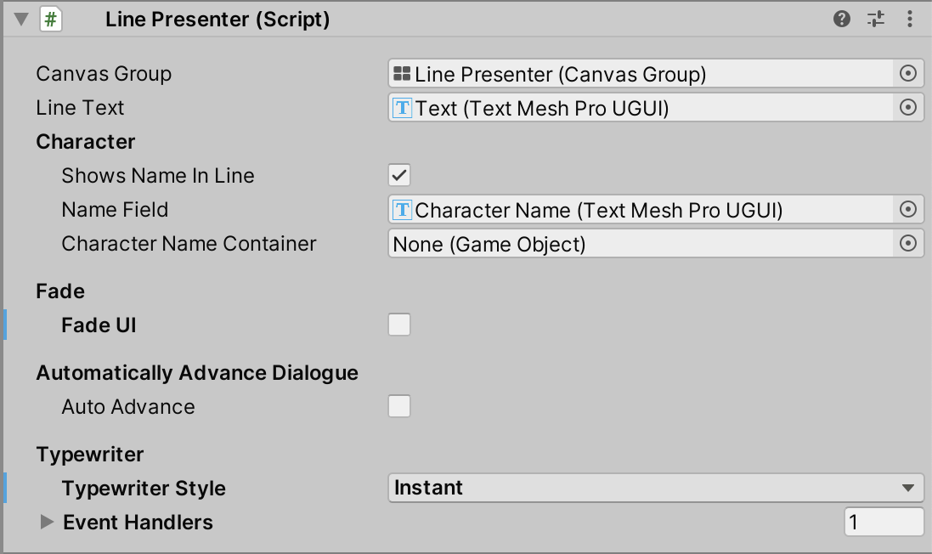Enable the Fade UI checkbox
This screenshot has width=932, height=554.
pyautogui.click(x=399, y=325)
